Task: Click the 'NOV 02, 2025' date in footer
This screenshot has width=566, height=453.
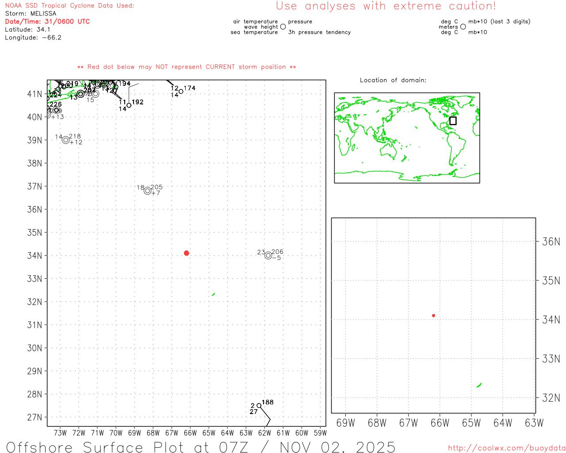Action: 338,447
